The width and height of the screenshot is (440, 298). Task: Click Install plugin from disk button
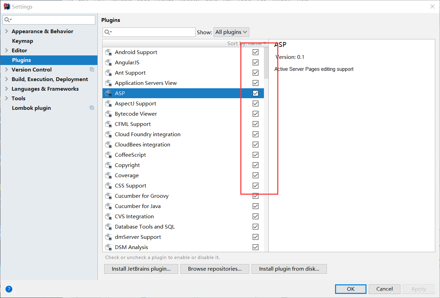click(289, 269)
